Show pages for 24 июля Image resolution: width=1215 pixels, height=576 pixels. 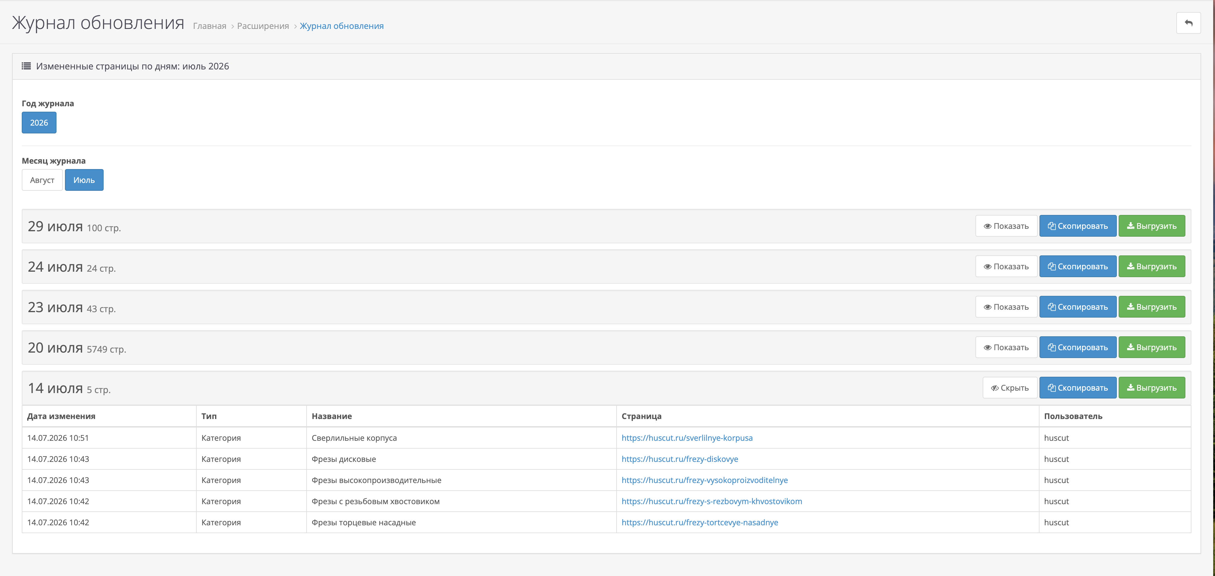(1006, 266)
